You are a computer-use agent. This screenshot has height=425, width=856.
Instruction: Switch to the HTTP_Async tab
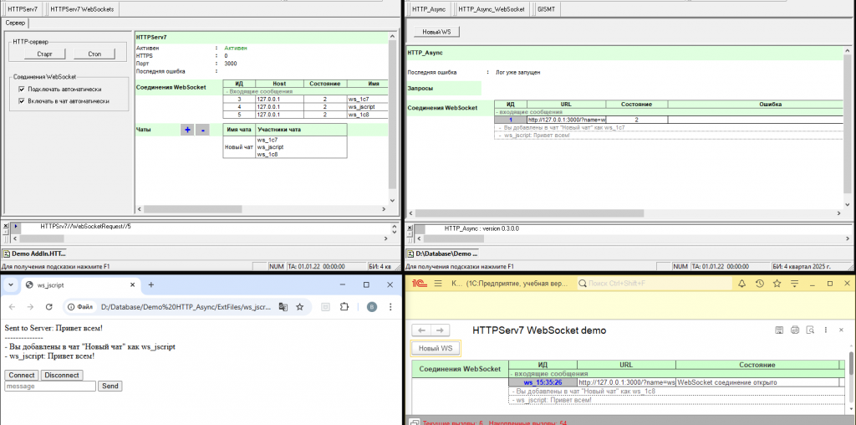(x=429, y=9)
